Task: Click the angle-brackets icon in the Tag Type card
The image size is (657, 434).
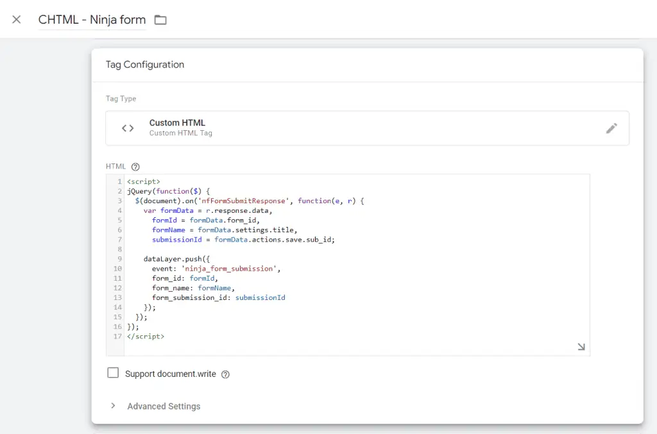Action: point(127,128)
